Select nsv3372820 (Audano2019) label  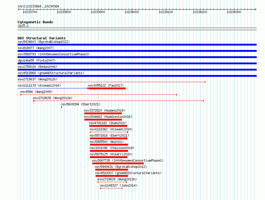pos(105,110)
